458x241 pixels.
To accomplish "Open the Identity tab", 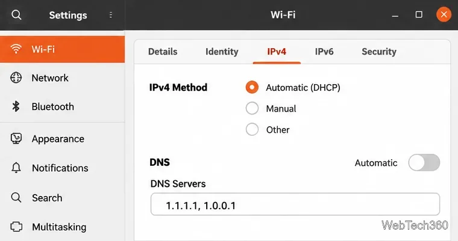I will (222, 52).
